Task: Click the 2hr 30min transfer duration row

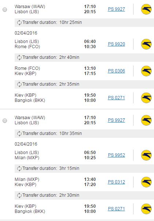Action: click(x=84, y=195)
